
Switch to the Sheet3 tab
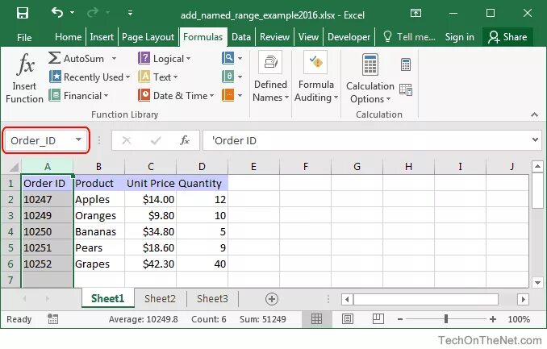212,299
